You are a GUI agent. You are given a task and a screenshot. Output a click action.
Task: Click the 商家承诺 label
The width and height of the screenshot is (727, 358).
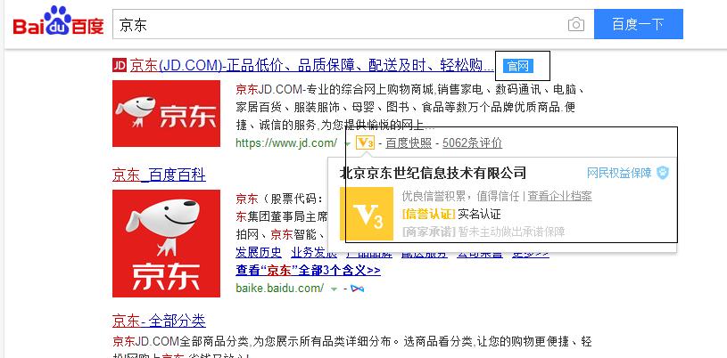point(429,232)
